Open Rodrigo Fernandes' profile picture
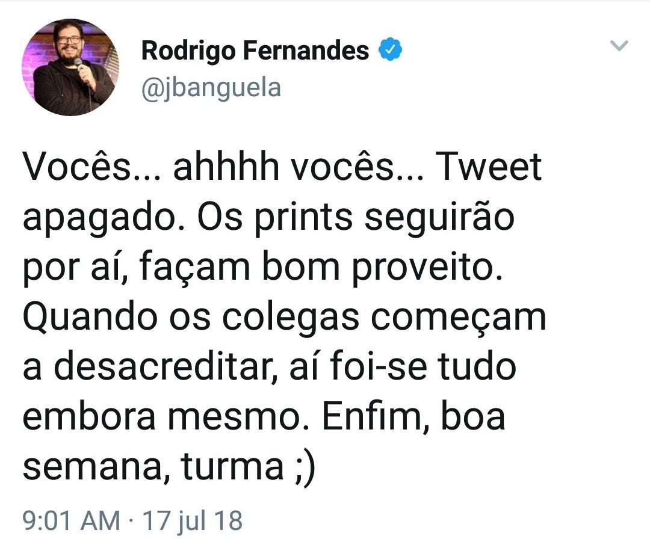This screenshot has width=650, height=554. tap(70, 67)
